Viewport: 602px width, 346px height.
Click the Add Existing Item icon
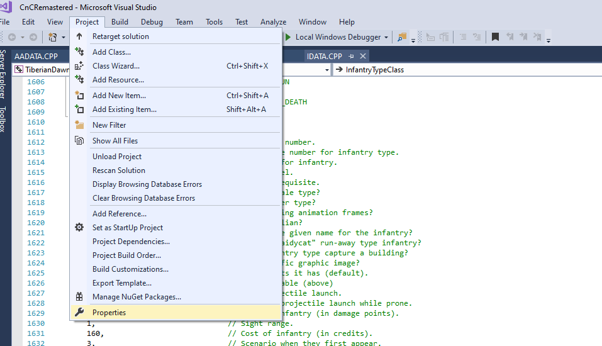click(79, 109)
